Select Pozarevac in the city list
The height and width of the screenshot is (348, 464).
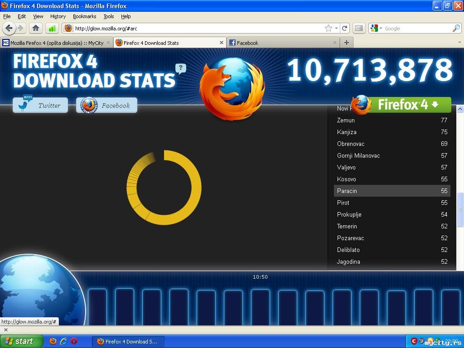tap(392, 238)
